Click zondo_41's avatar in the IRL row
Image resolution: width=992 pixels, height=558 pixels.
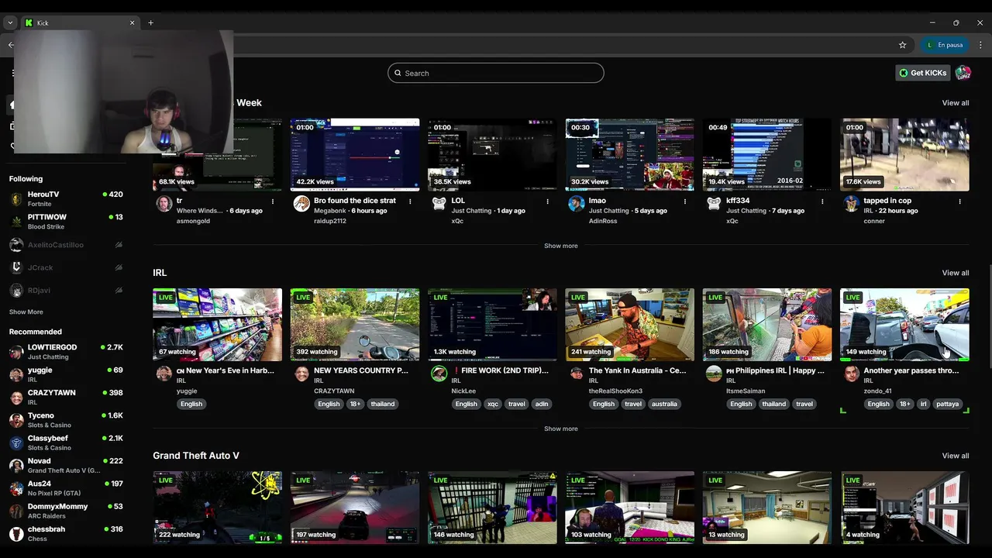pyautogui.click(x=852, y=374)
